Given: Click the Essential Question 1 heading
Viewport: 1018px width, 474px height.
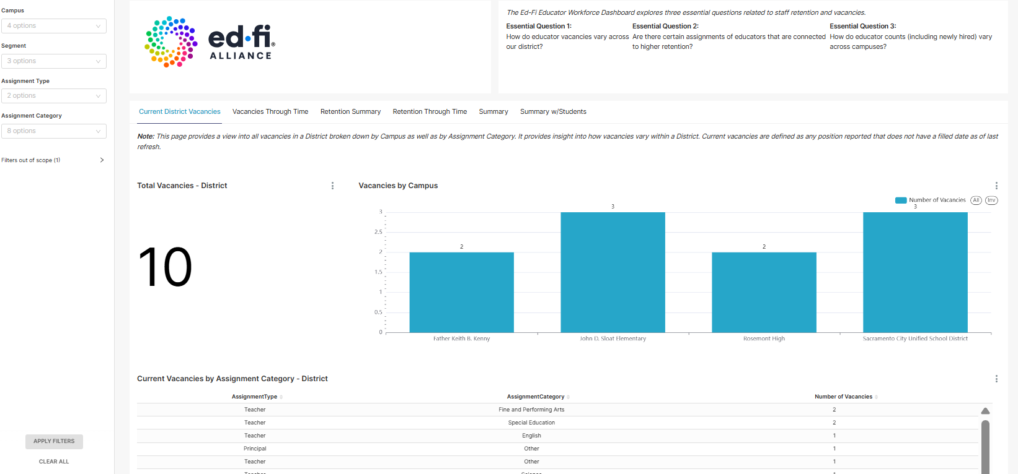Looking at the screenshot, I should 539,26.
